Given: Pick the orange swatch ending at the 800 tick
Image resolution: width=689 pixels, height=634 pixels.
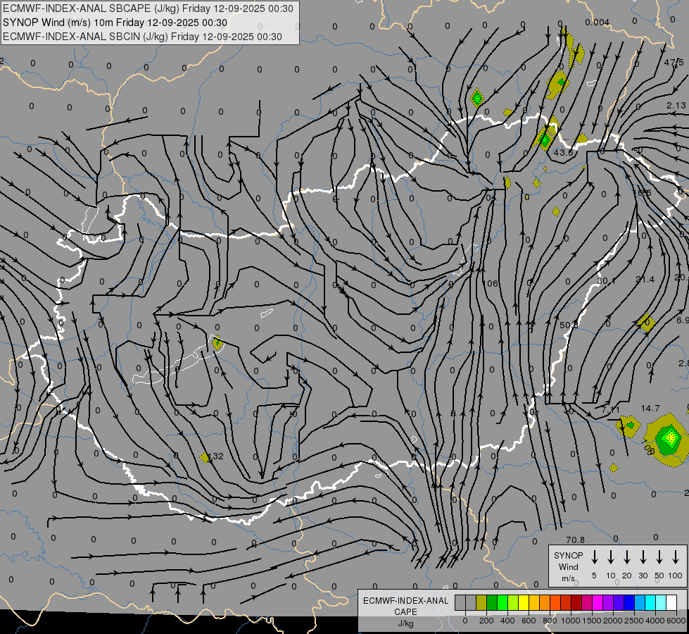Looking at the screenshot, I should pos(545,602).
